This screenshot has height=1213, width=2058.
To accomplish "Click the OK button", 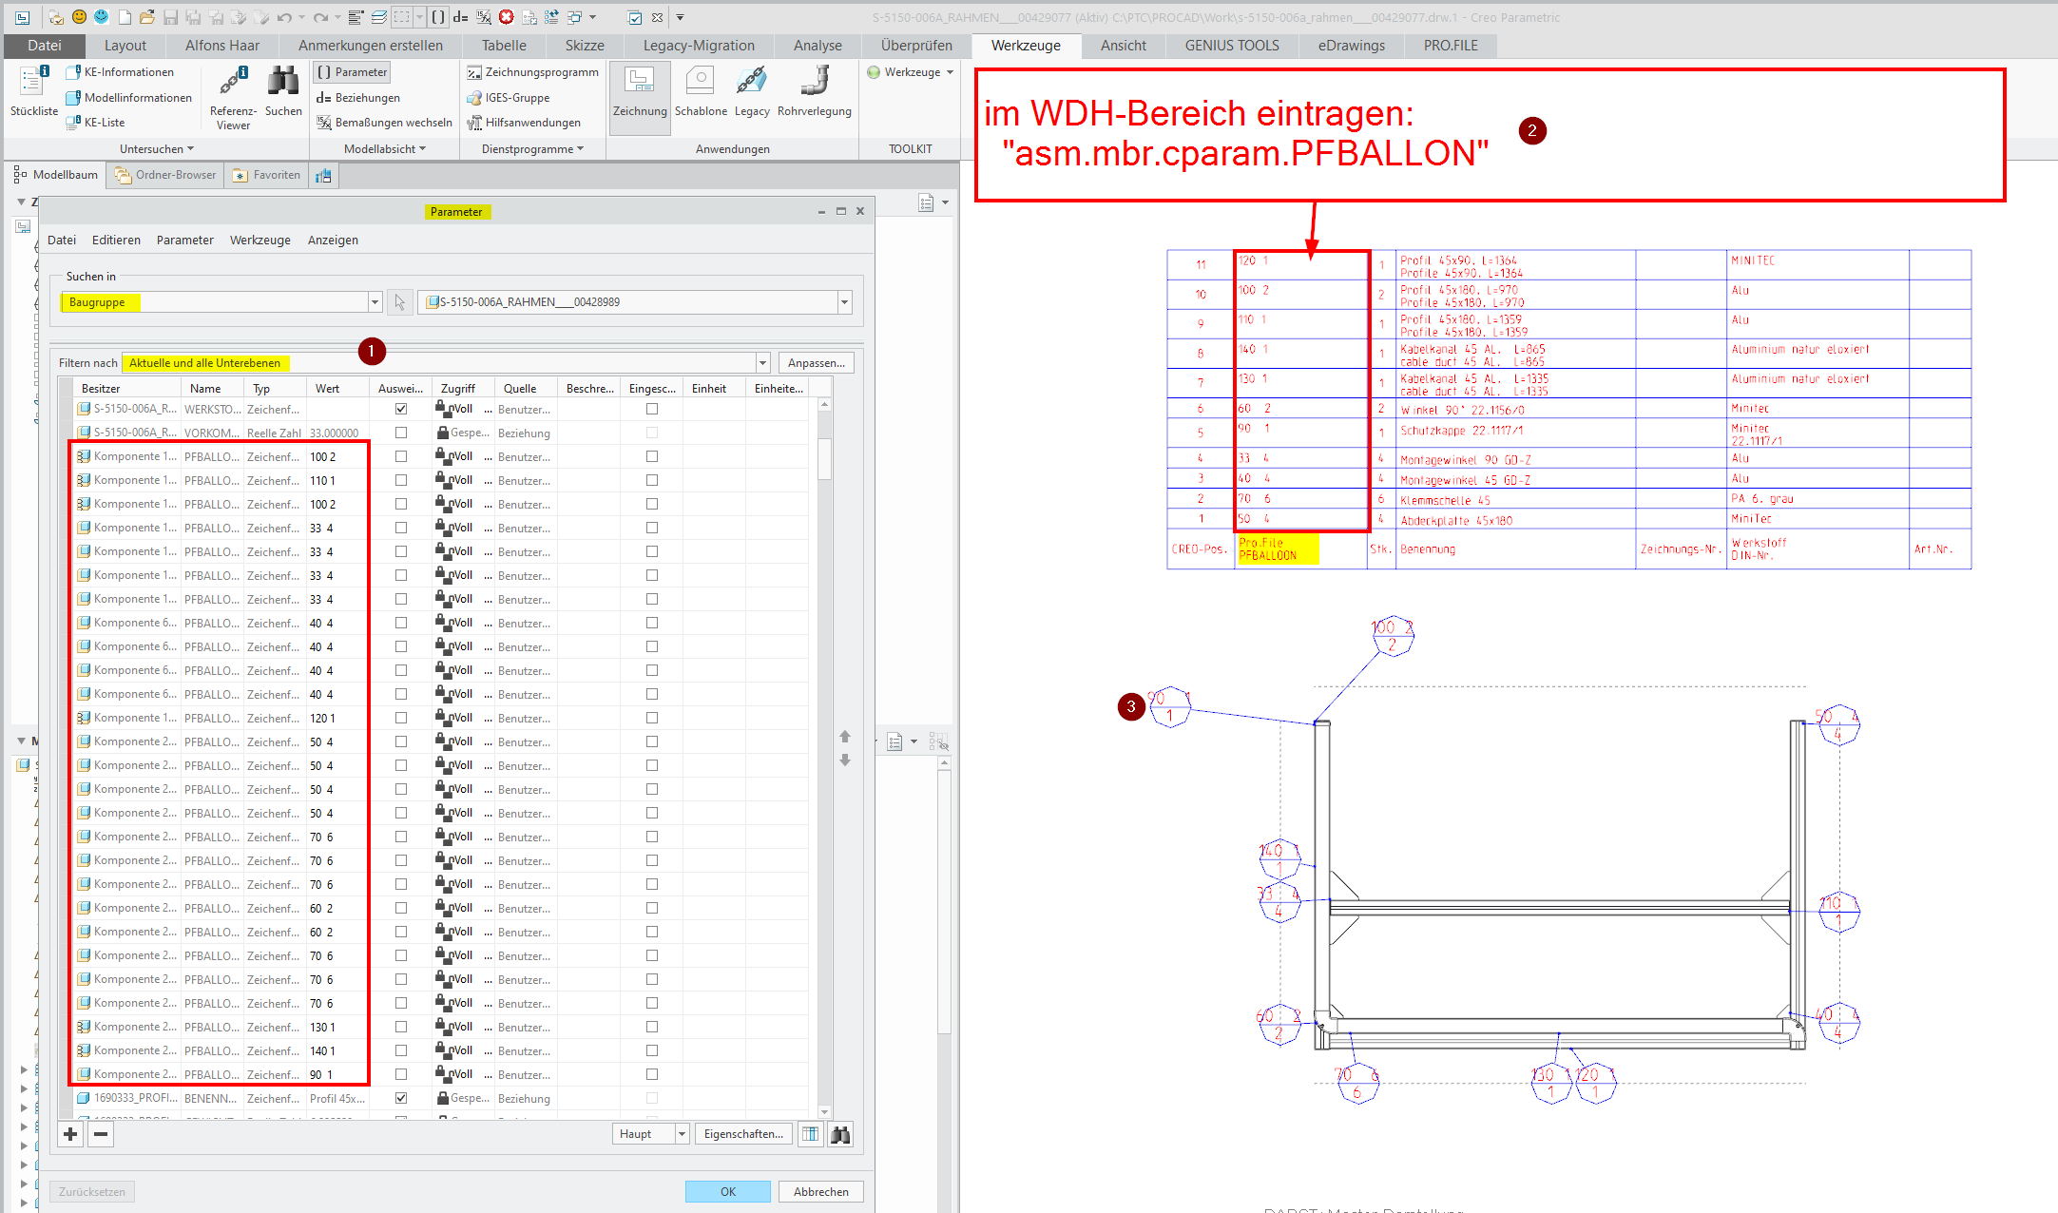I will point(728,1191).
